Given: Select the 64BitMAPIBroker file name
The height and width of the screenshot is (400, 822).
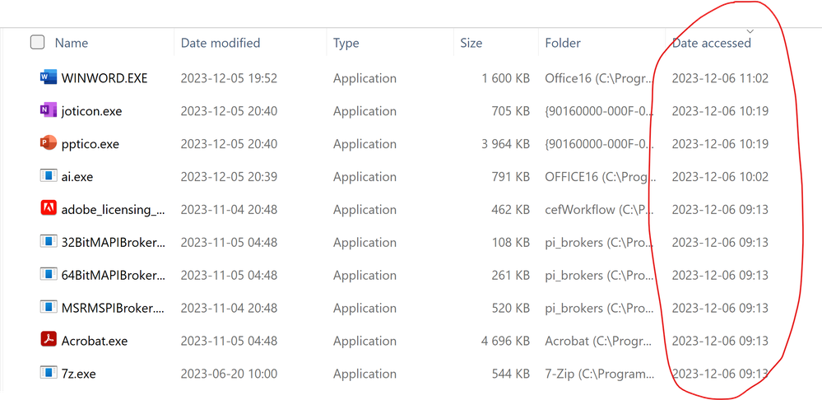Looking at the screenshot, I should (x=113, y=275).
